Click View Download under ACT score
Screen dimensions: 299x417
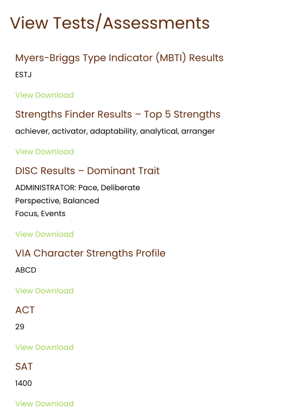click(x=44, y=347)
